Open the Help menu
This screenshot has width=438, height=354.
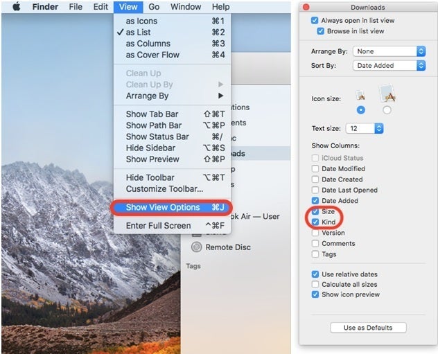(220, 7)
